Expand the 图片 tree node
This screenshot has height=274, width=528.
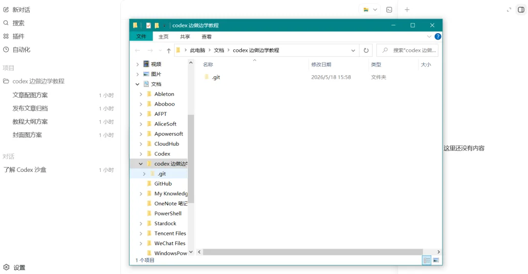(137, 74)
